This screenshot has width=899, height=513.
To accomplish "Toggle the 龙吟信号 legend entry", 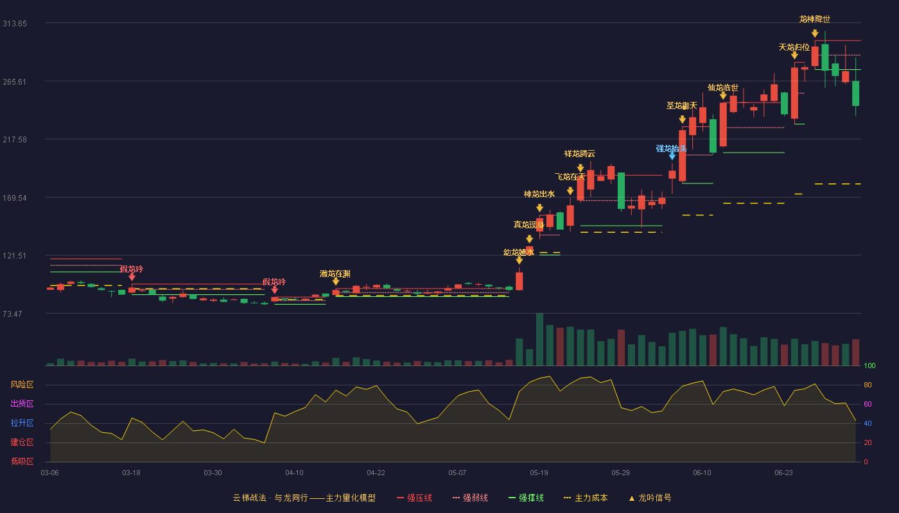I will click(650, 498).
